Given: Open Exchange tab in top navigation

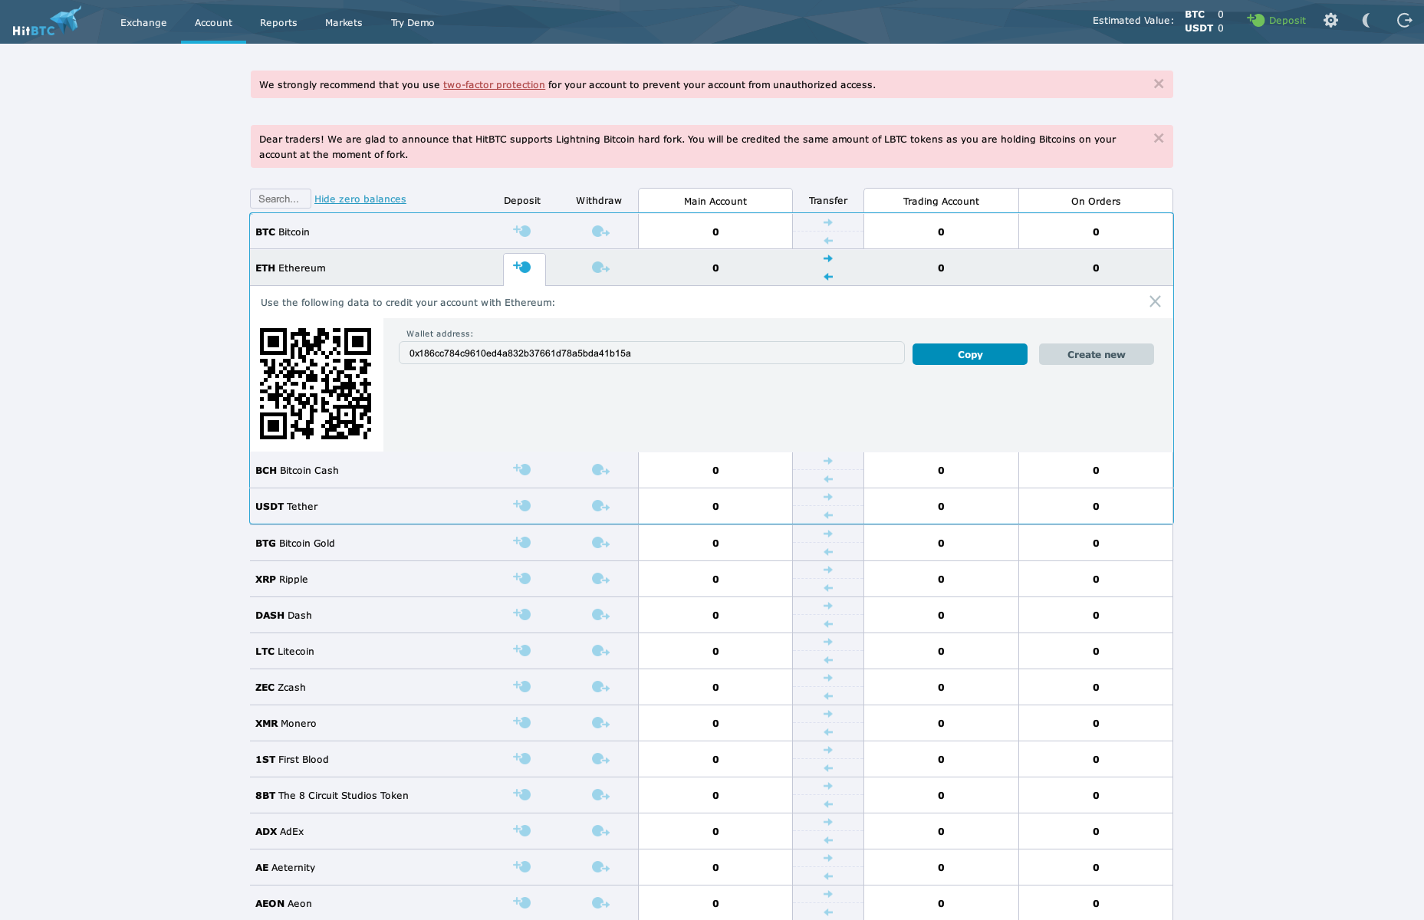Looking at the screenshot, I should click(143, 23).
